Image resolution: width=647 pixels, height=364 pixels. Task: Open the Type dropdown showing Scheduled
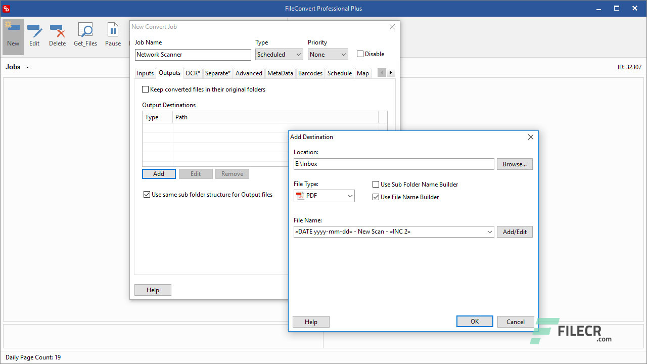[279, 55]
